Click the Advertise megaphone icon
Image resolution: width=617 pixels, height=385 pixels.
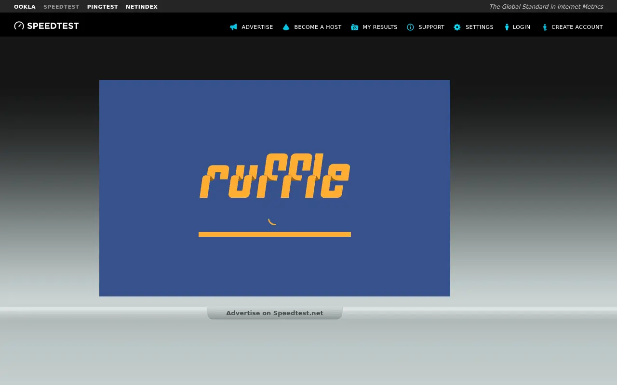click(x=233, y=27)
